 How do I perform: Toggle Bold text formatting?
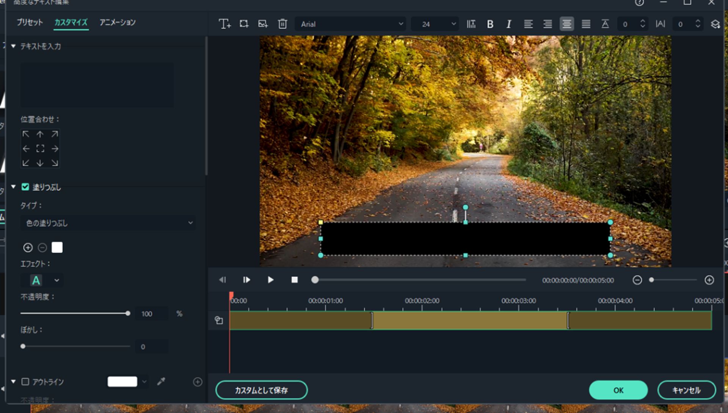click(490, 24)
